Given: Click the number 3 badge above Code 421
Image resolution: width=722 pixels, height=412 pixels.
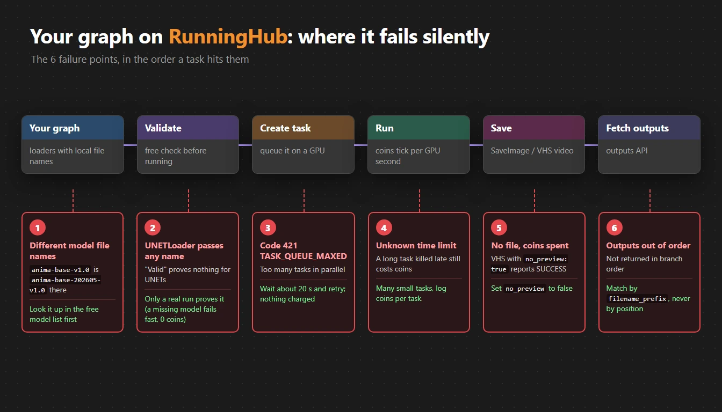Looking at the screenshot, I should tap(268, 228).
